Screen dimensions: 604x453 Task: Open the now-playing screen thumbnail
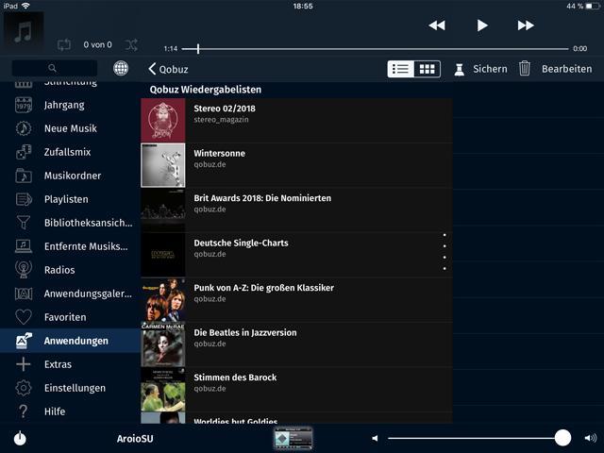pyautogui.click(x=294, y=438)
